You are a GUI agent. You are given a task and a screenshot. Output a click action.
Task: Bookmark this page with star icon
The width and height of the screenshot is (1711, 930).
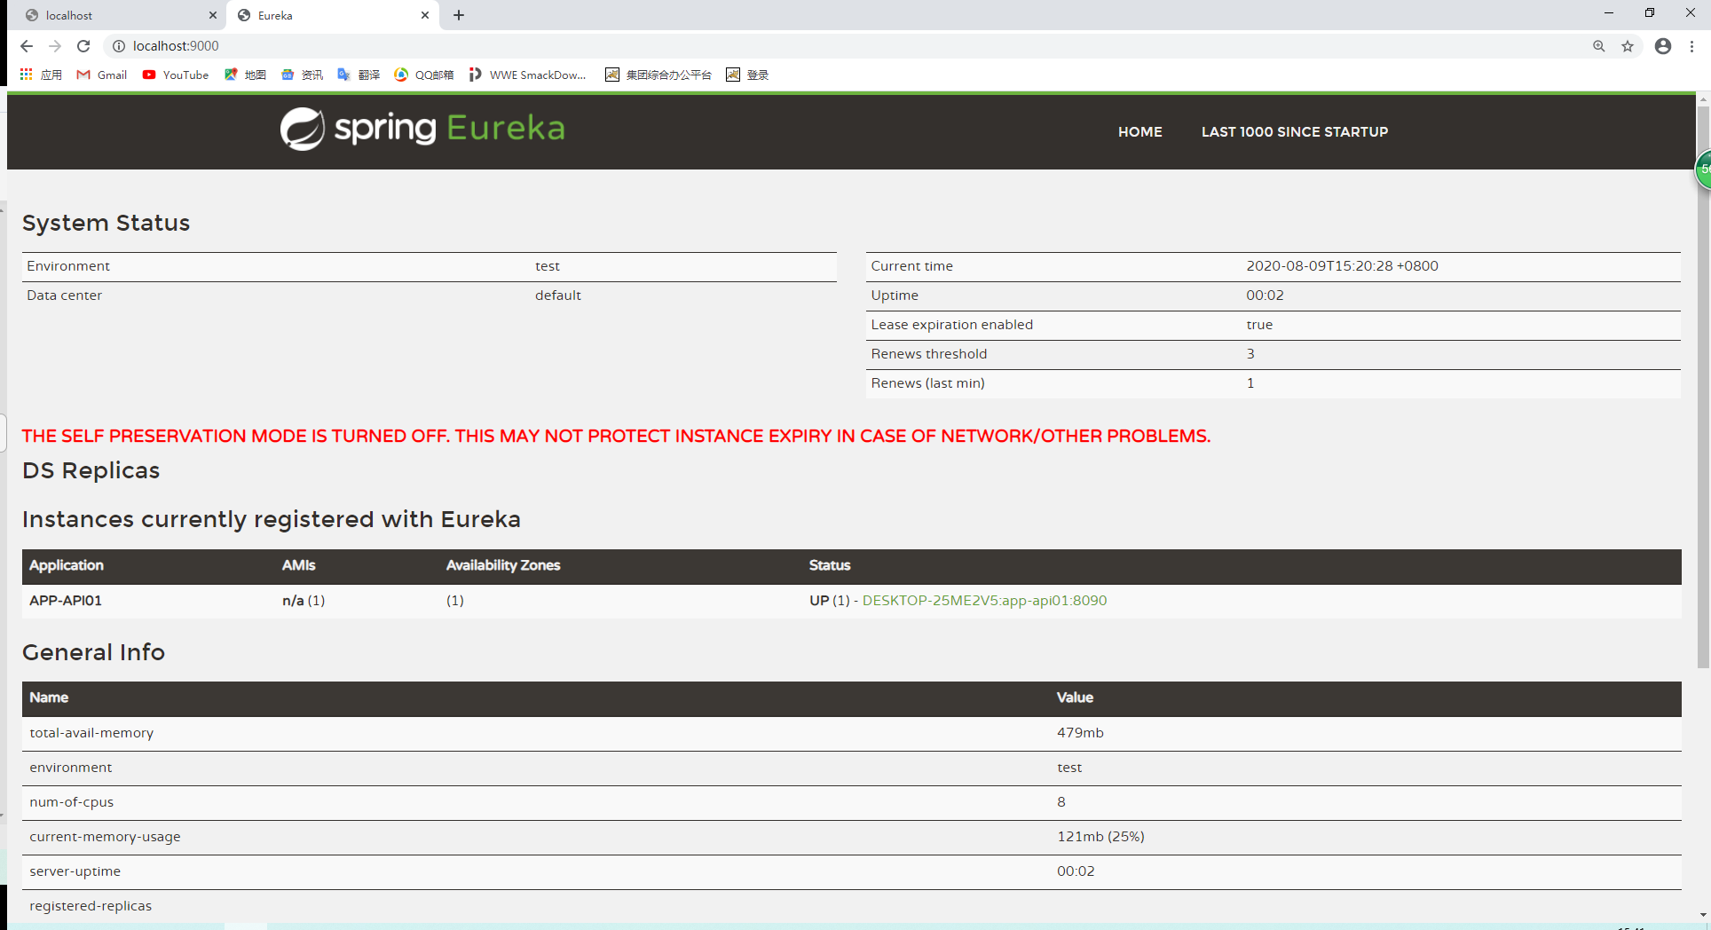click(x=1628, y=46)
